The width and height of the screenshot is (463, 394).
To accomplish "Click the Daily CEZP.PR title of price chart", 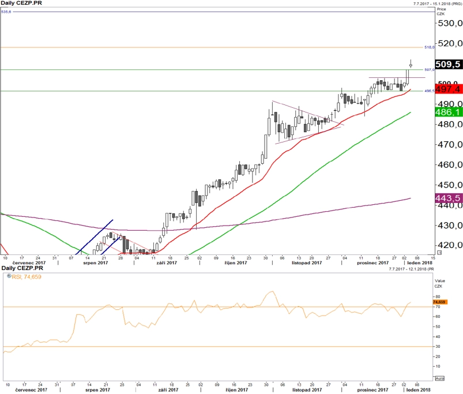I will [21, 3].
